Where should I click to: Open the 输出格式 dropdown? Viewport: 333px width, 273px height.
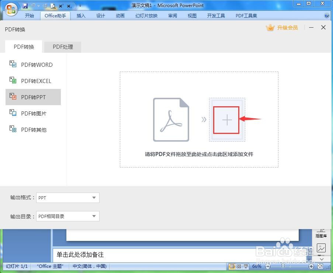(94, 198)
